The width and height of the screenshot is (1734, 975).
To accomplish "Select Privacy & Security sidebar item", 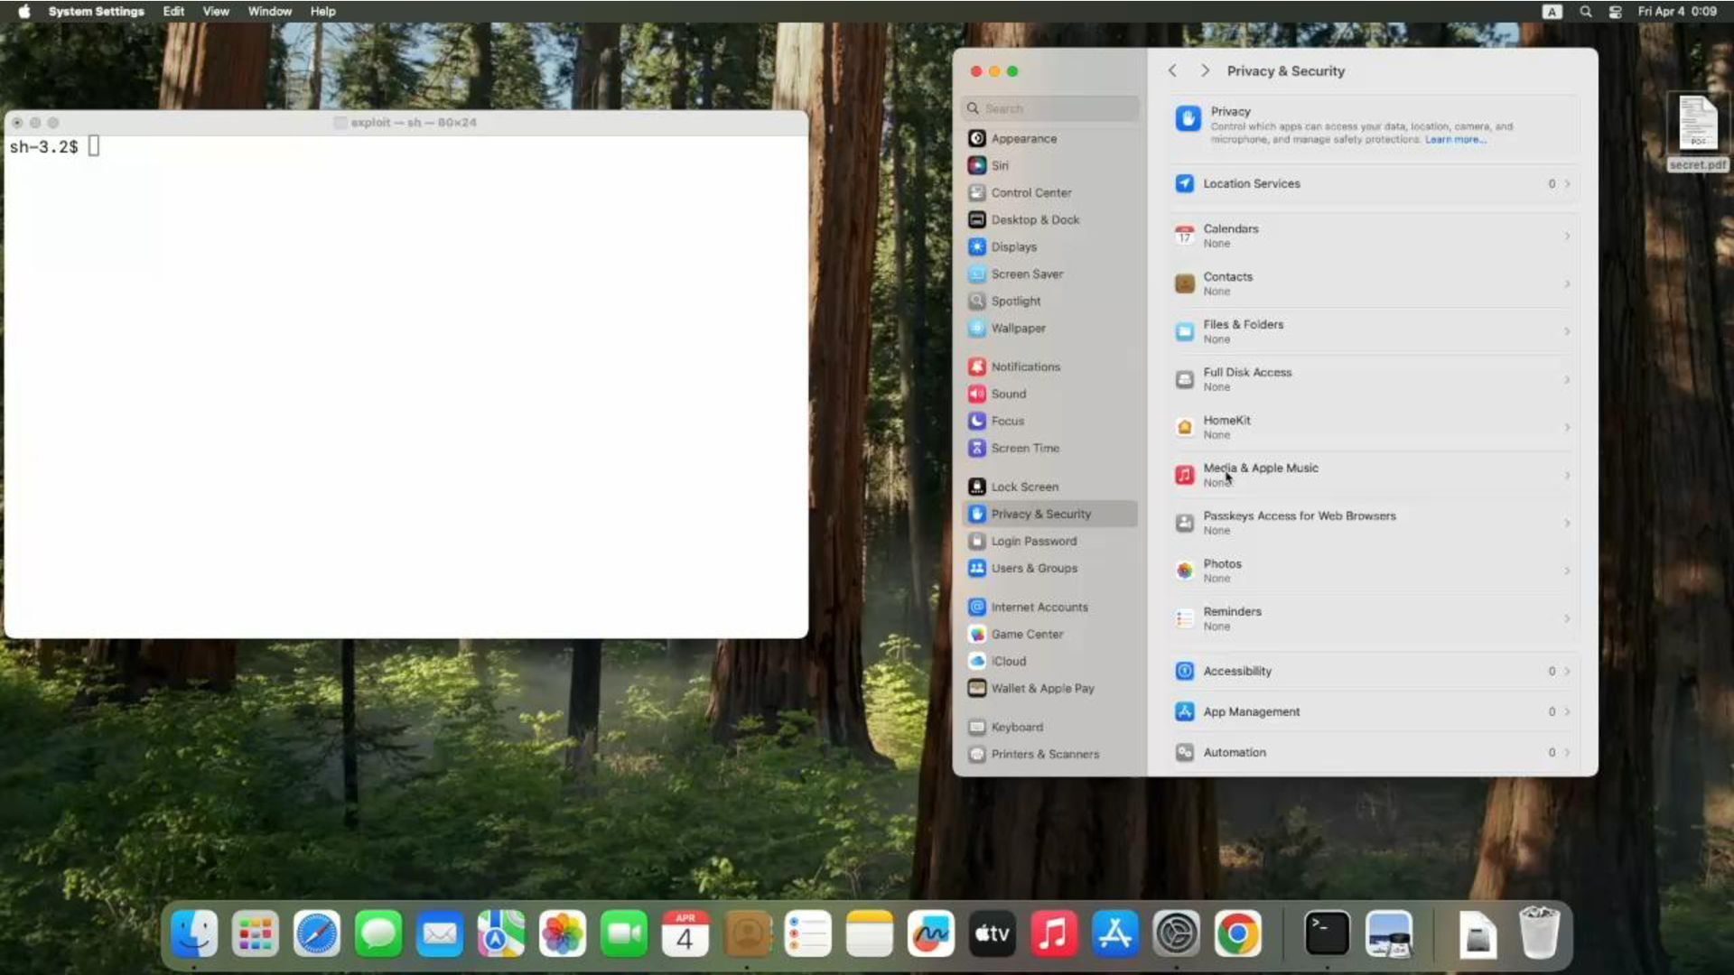I will click(1050, 514).
